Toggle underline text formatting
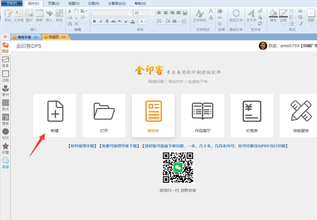 [x=107, y=21]
